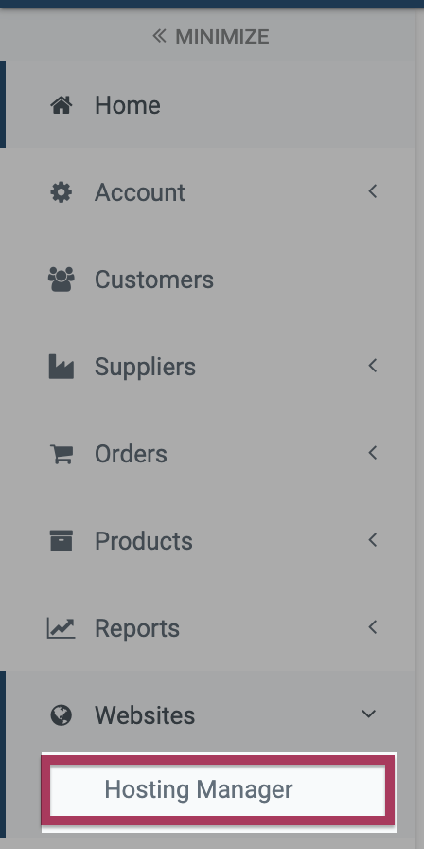
Task: Expand the Account submenu chevron
Action: click(372, 191)
